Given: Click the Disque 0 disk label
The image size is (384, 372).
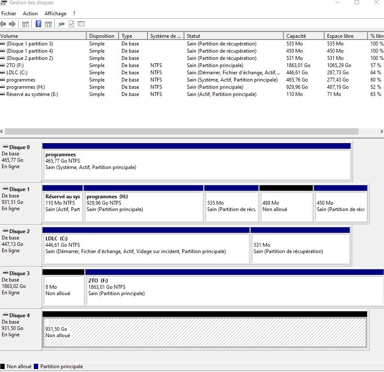Looking at the screenshot, I should point(20,147).
